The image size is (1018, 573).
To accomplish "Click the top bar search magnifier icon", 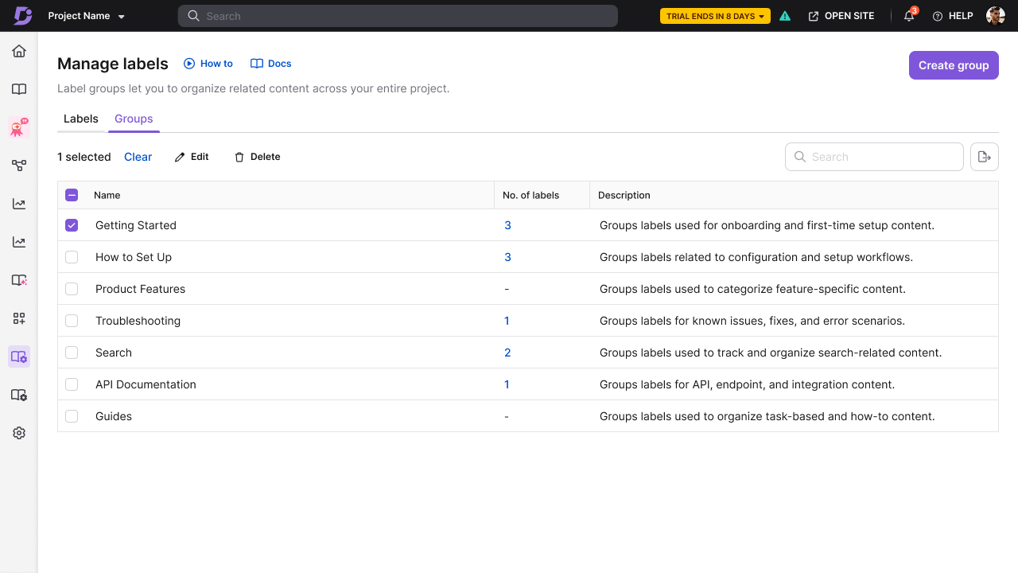I will click(x=193, y=16).
